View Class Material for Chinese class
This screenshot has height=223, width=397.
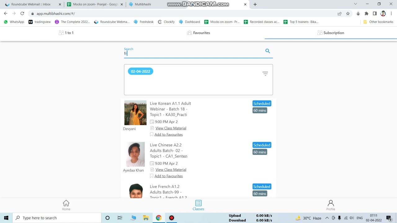point(171,170)
